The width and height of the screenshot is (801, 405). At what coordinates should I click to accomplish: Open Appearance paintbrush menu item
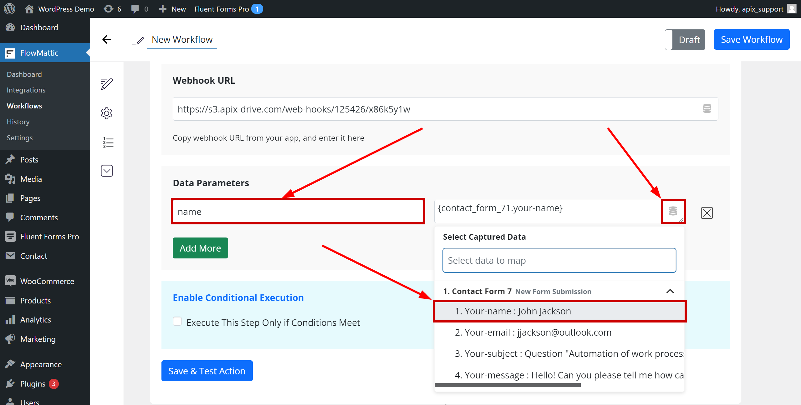45,364
